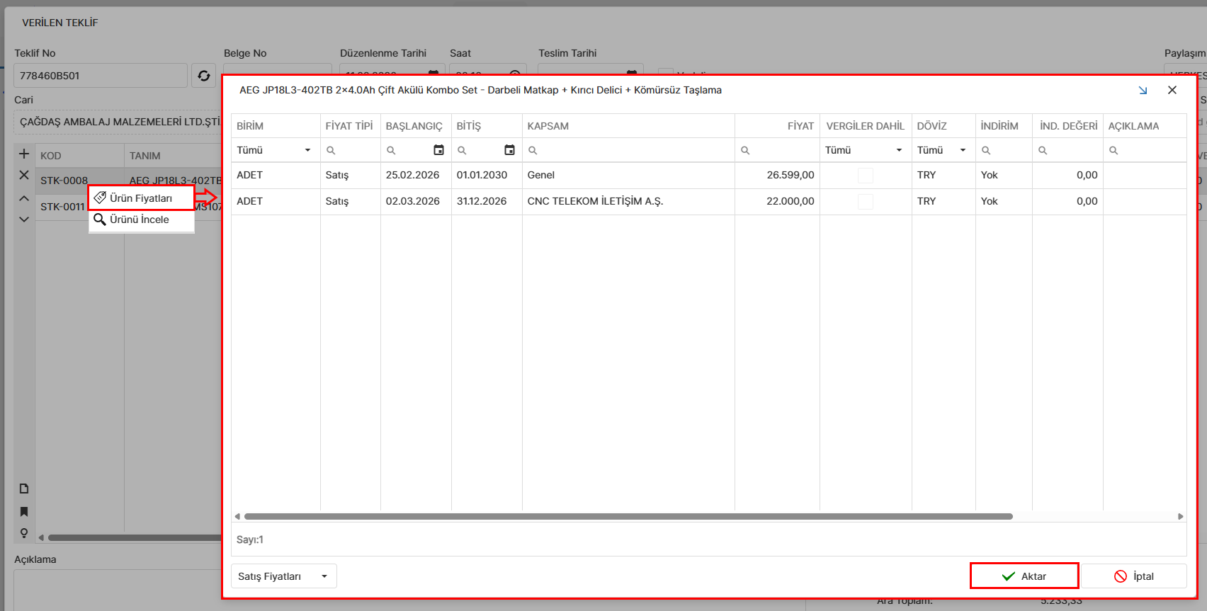Click the X icon to delete row
The height and width of the screenshot is (611, 1207).
click(x=24, y=175)
